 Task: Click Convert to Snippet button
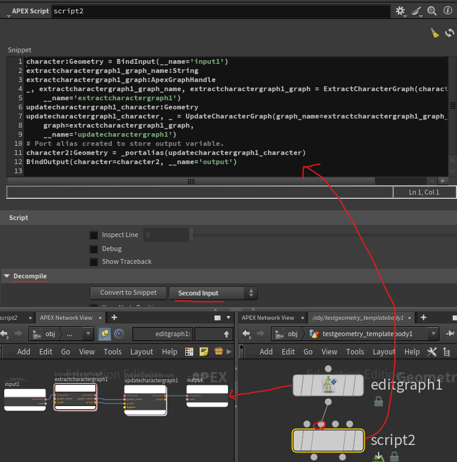(x=128, y=292)
